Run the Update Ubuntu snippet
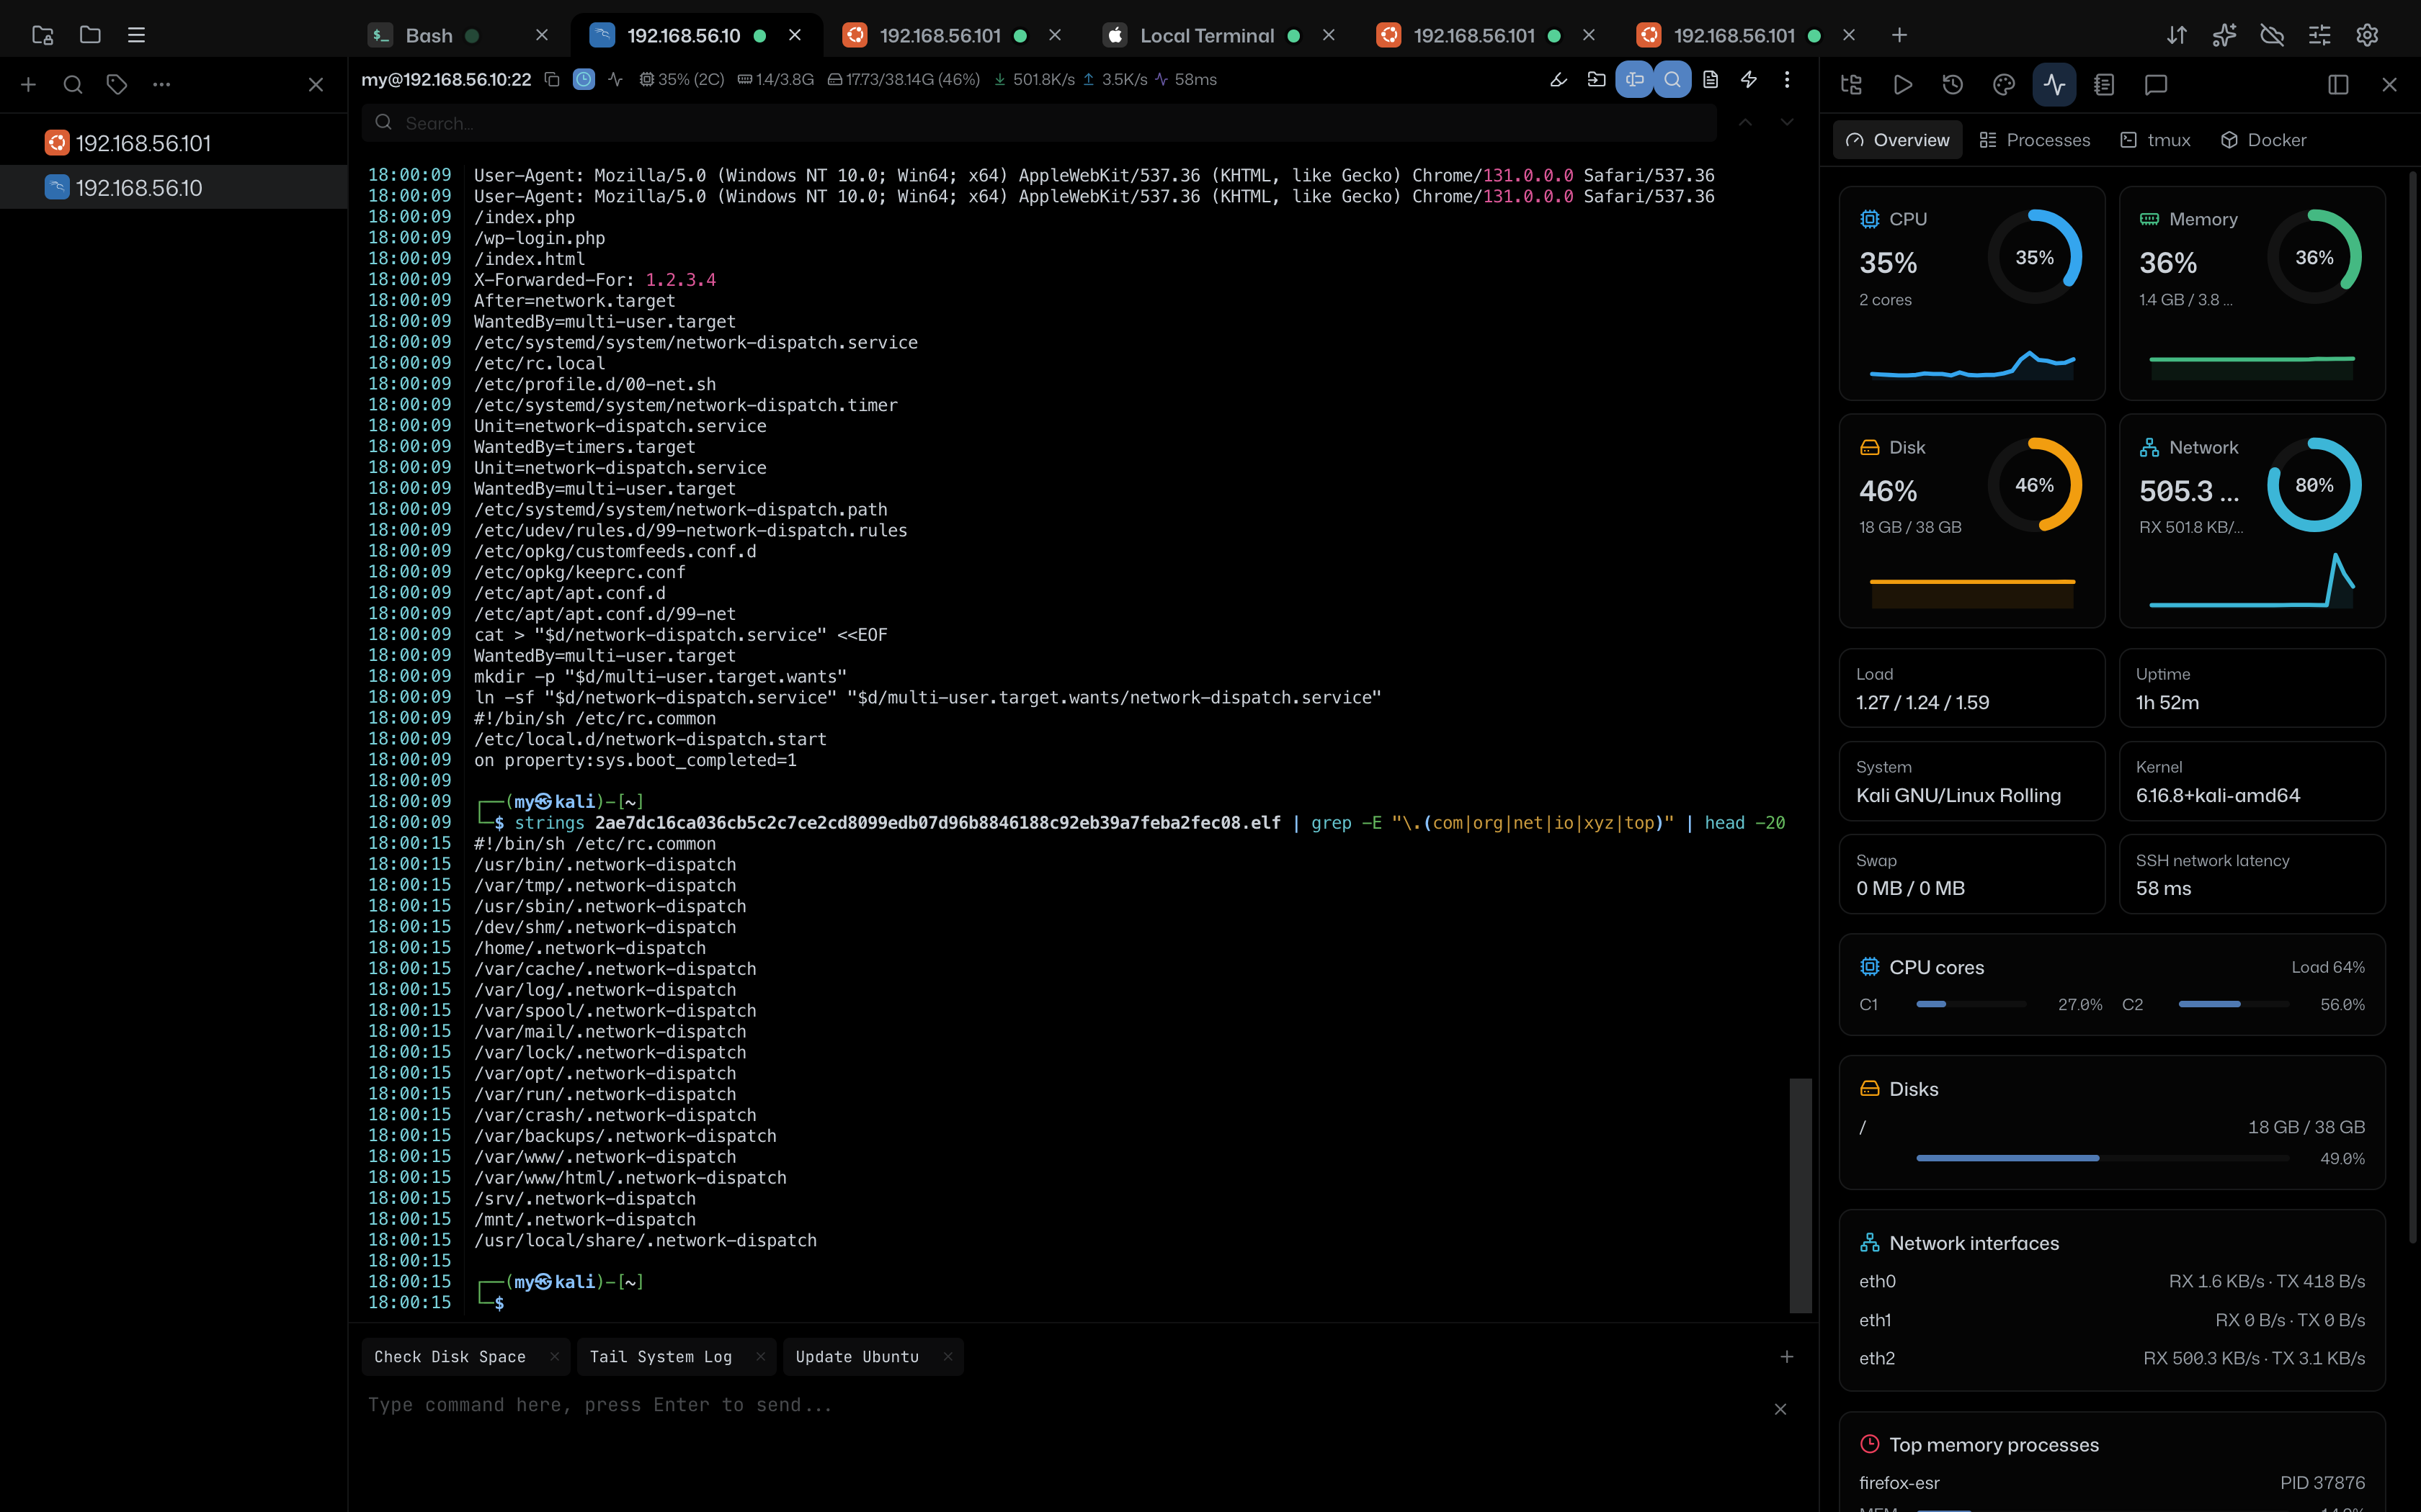Screen dimensions: 2421x1512 tap(857, 1357)
